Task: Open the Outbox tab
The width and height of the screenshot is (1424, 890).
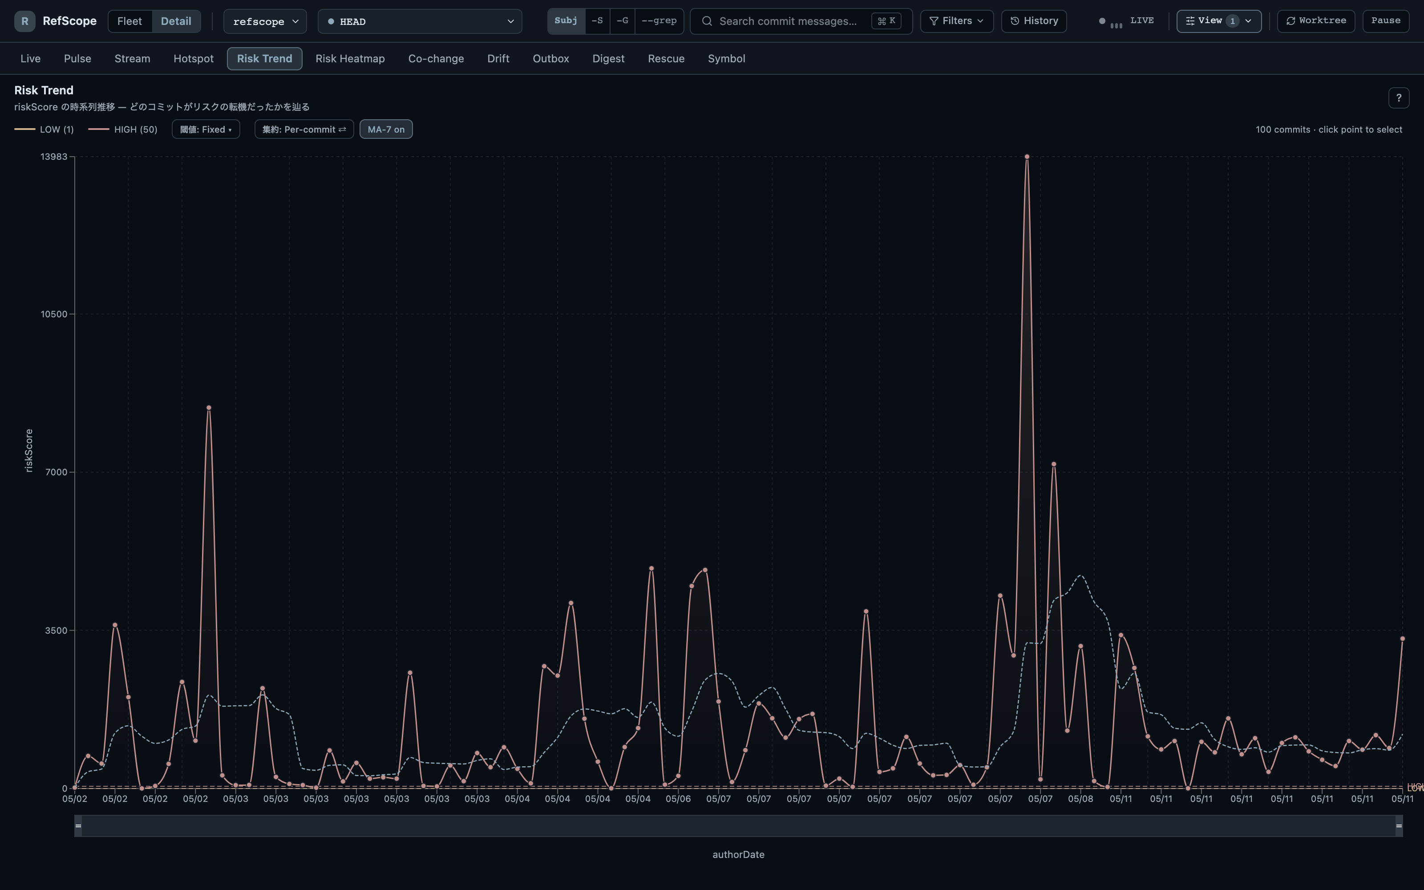Action: click(551, 59)
